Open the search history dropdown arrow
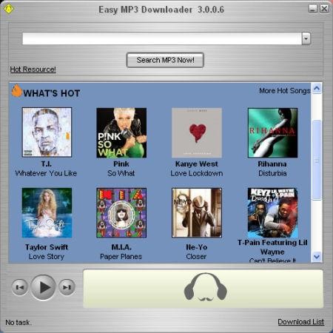This screenshot has width=333, height=333. tap(306, 38)
